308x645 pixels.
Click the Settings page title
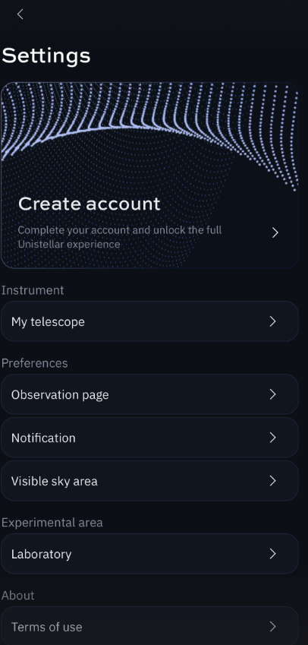46,55
